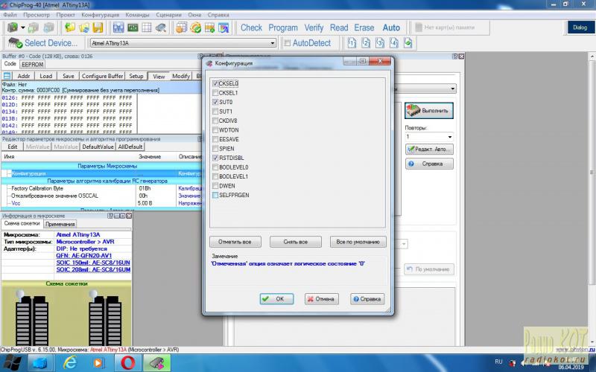
Task: Click the reload project folder icon
Action: click(84, 28)
